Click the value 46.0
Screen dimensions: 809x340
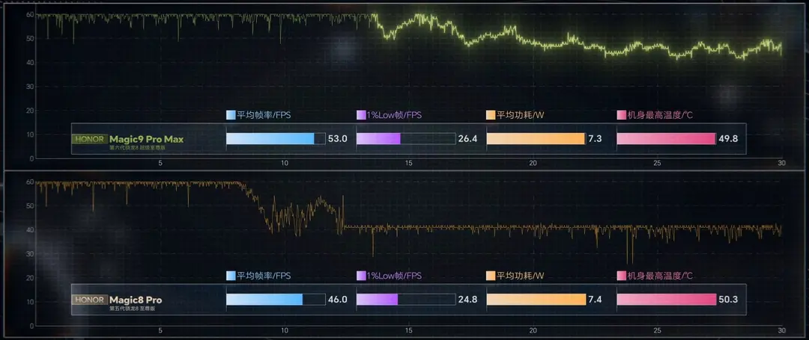337,300
